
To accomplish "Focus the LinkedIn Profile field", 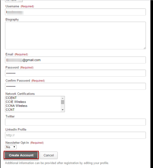I will (75, 135).
